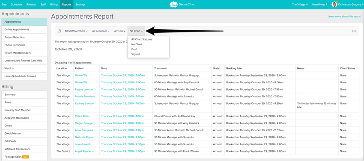The height and width of the screenshot is (161, 364).
Task: Open The Village location switcher
Action: 300,4
